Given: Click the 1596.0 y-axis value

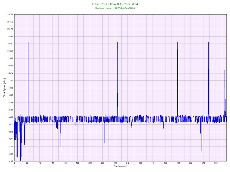Looking at the screenshot, I should pos(10,88).
